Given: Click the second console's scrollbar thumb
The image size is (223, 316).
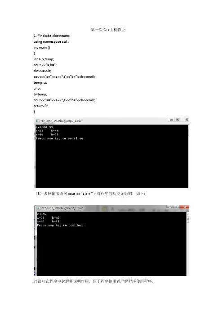Looking at the screenshot, I should point(188,219).
